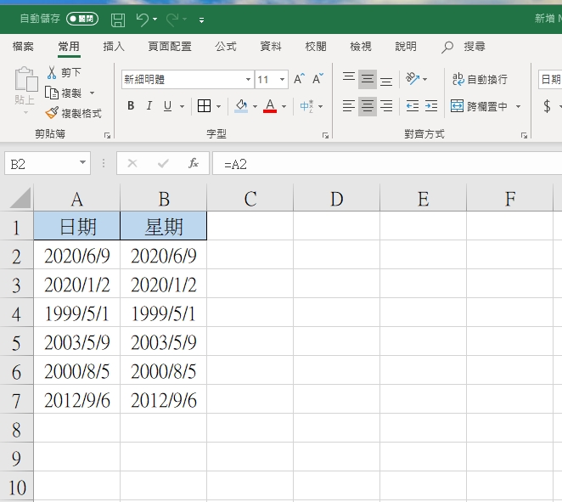Click the Insert Function fx icon
This screenshot has height=502, width=562.
click(193, 163)
